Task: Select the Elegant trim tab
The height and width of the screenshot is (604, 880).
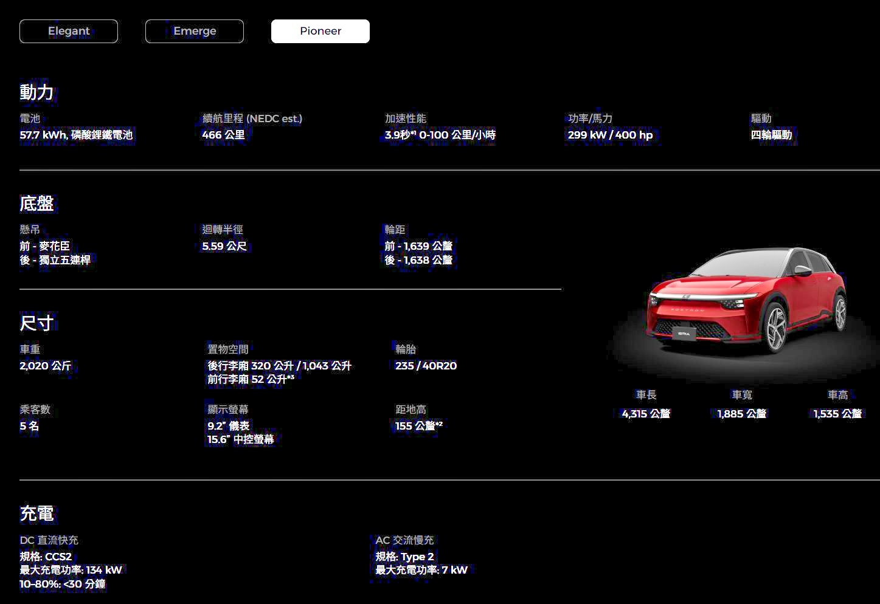Action: coord(69,31)
